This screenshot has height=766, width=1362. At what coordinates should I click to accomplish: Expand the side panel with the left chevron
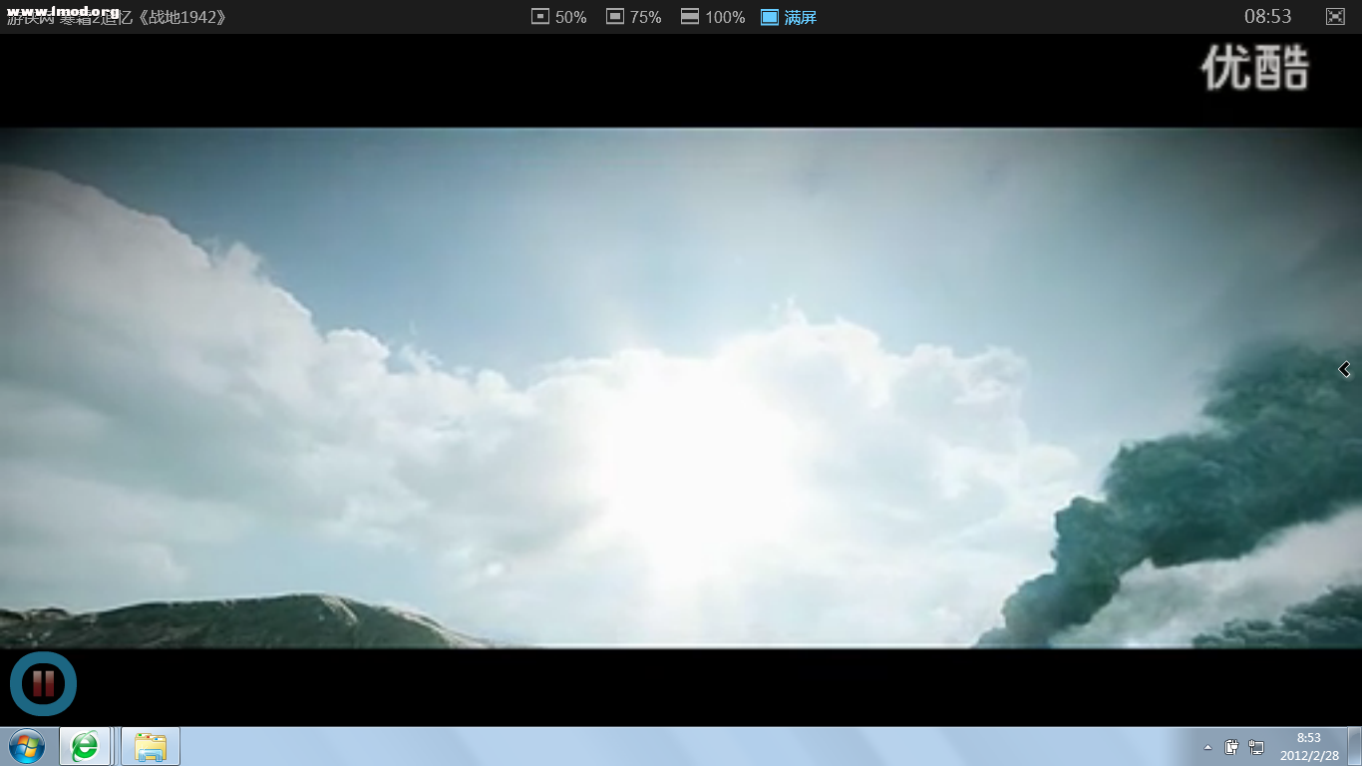click(1344, 370)
